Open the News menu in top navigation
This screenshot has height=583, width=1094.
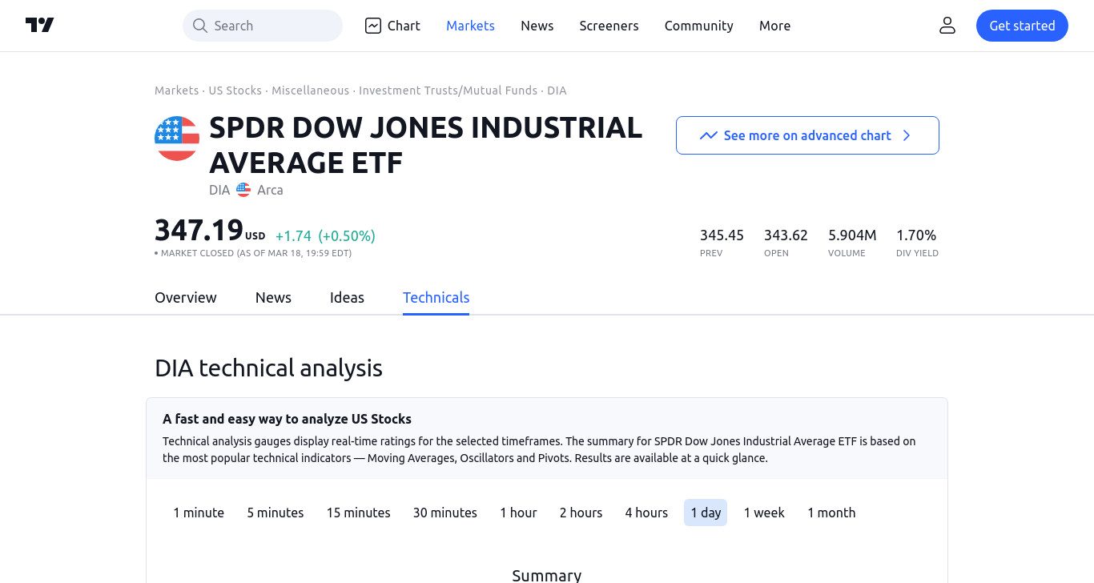pos(537,26)
